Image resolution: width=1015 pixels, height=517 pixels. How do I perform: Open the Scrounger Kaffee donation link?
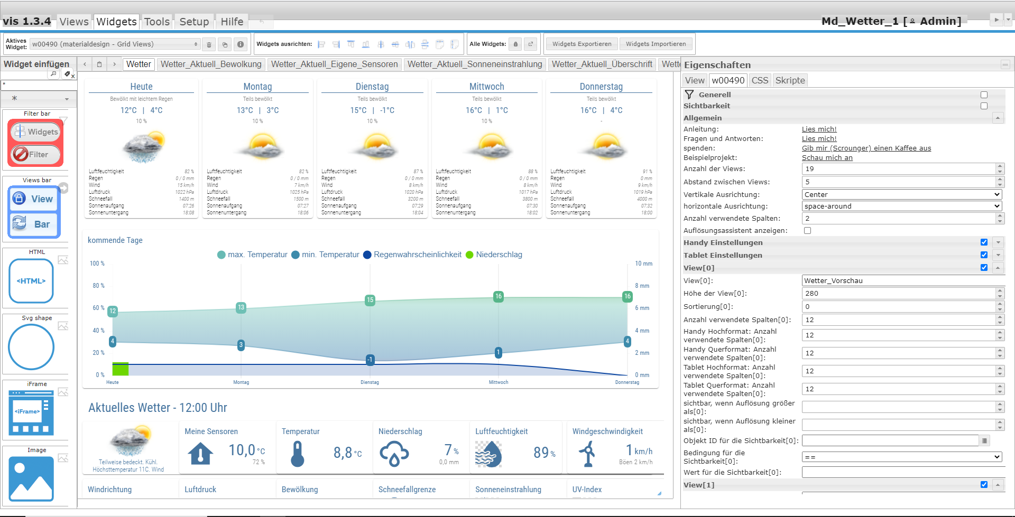coord(866,148)
